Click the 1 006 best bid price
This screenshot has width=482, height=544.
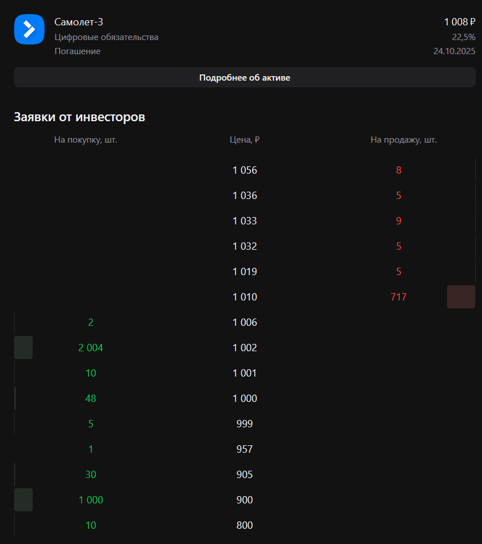245,322
